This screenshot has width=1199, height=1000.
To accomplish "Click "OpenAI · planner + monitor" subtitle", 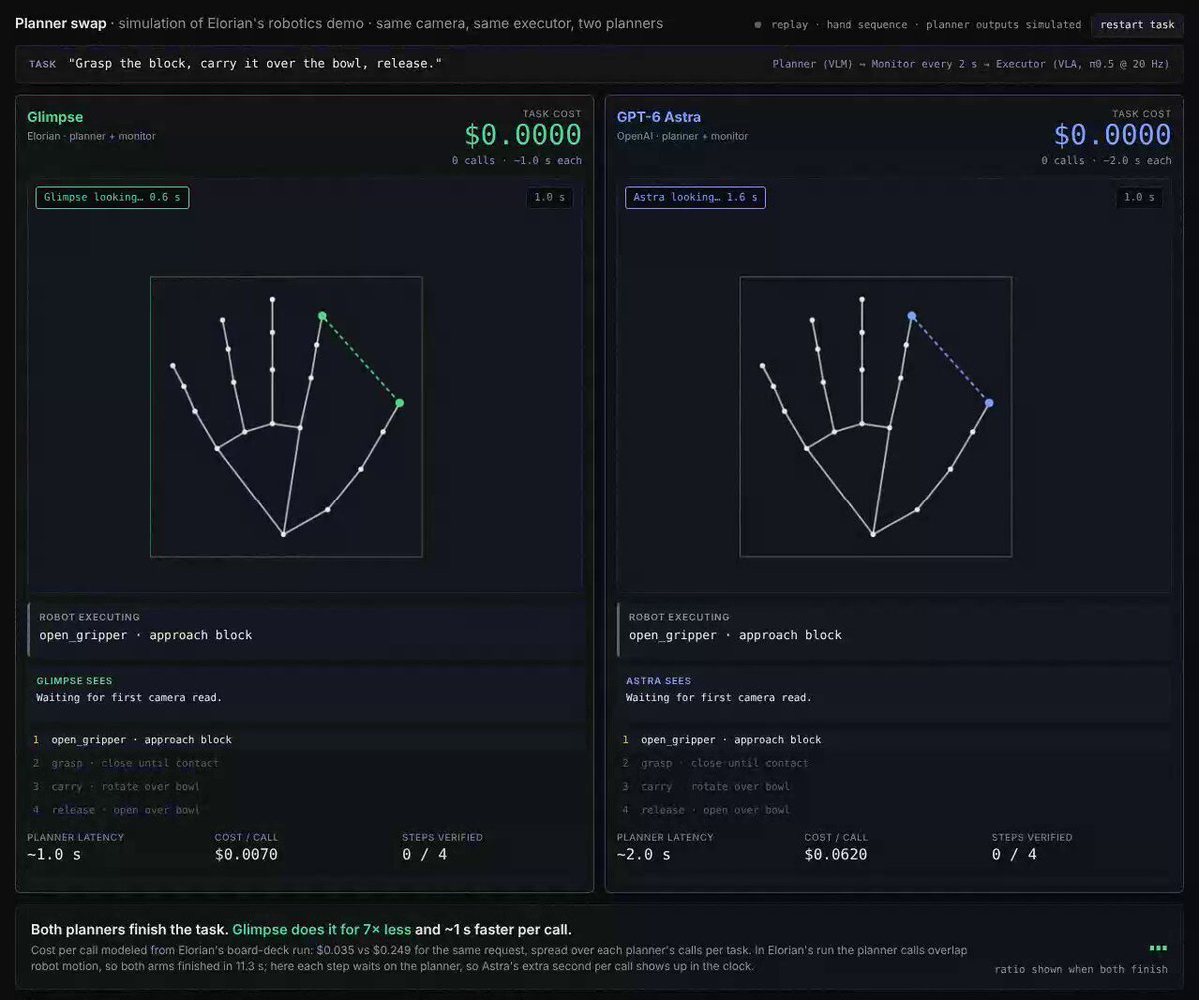I will click(x=682, y=136).
